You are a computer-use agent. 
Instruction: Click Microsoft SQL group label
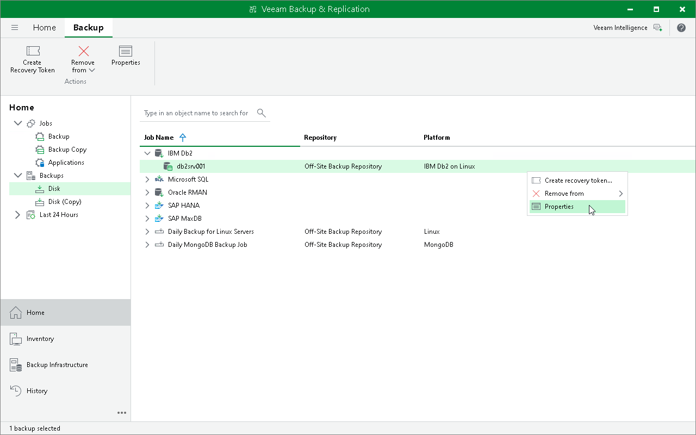(x=188, y=179)
